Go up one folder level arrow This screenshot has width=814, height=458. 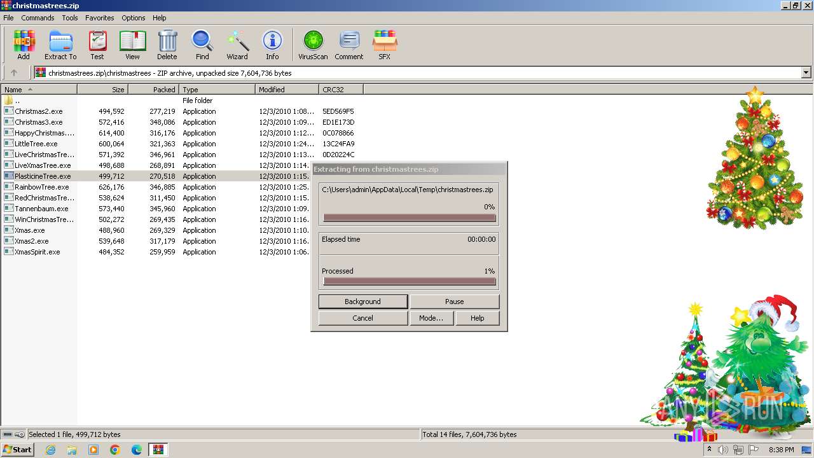click(14, 73)
